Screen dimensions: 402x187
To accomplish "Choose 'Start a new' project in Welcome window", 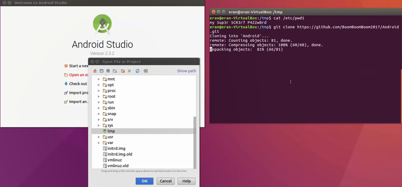I will click(79, 66).
